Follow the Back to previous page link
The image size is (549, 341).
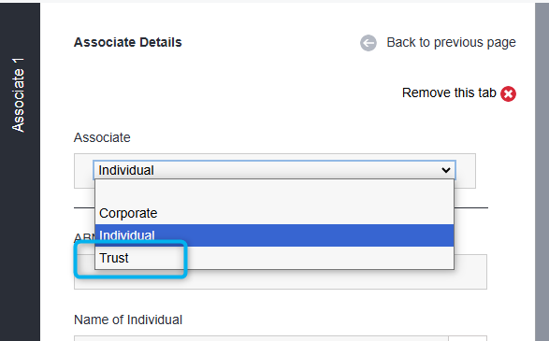click(451, 42)
